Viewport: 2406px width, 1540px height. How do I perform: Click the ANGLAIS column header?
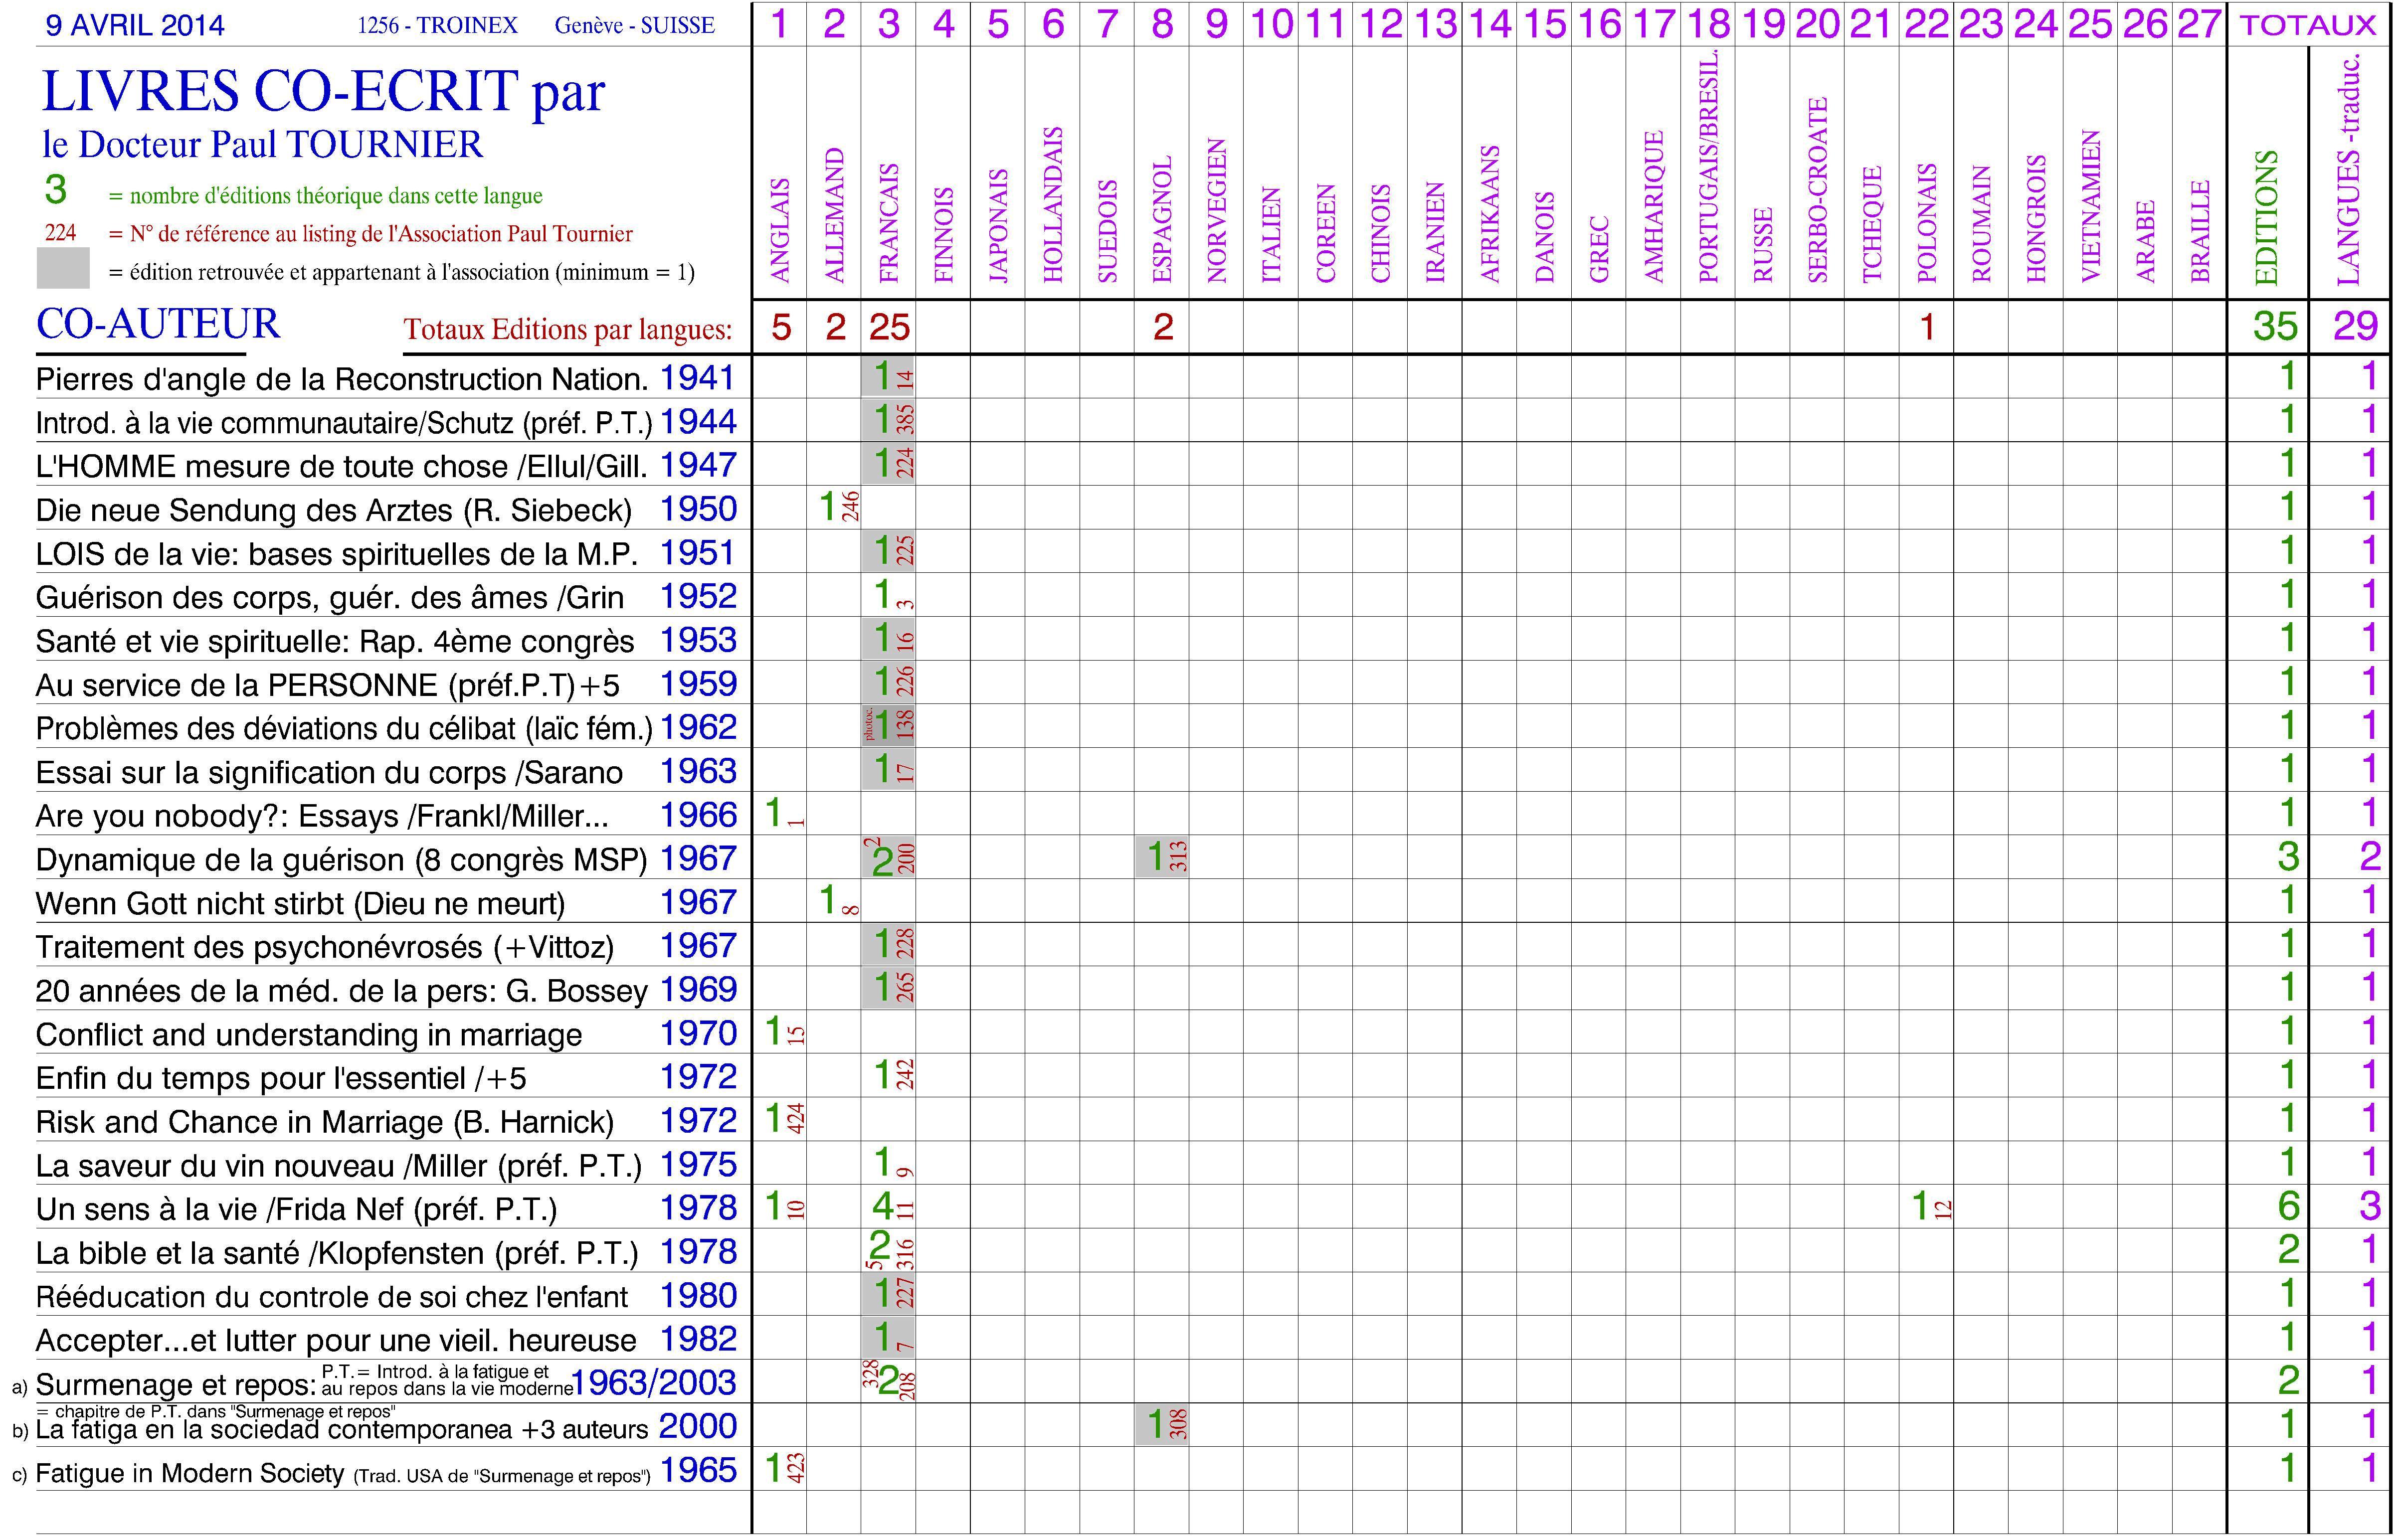tap(781, 230)
